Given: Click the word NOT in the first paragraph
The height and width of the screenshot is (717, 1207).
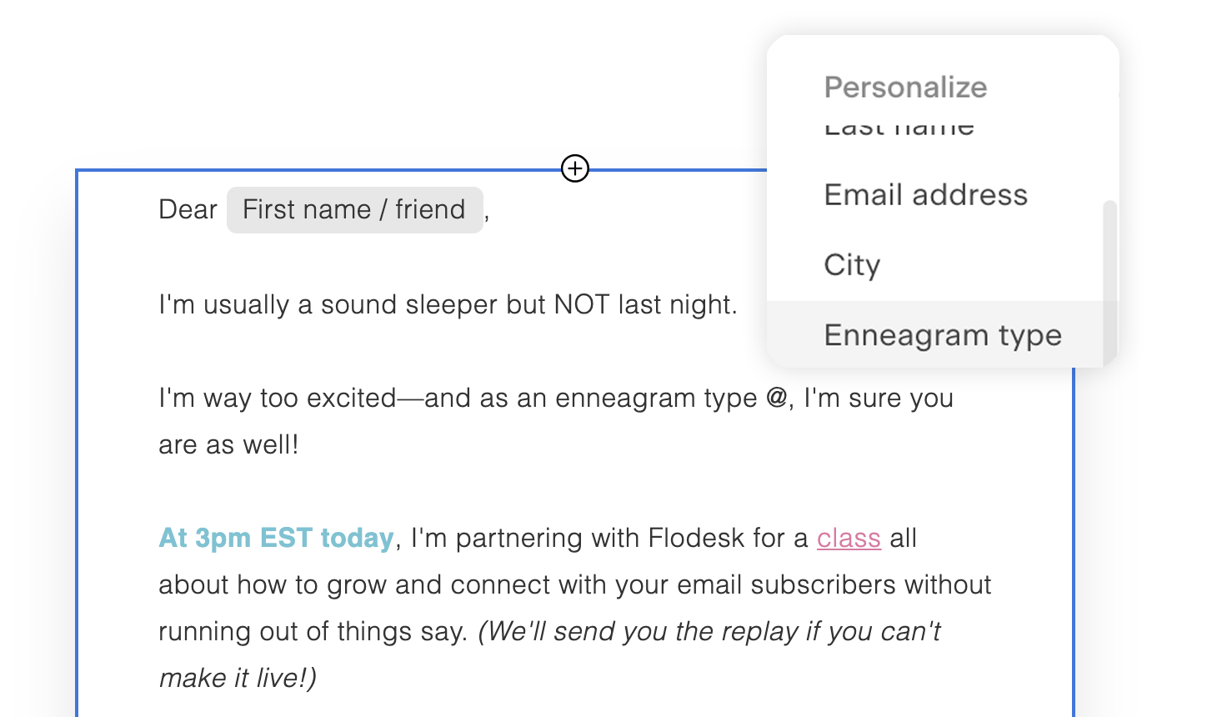Looking at the screenshot, I should click(x=582, y=305).
